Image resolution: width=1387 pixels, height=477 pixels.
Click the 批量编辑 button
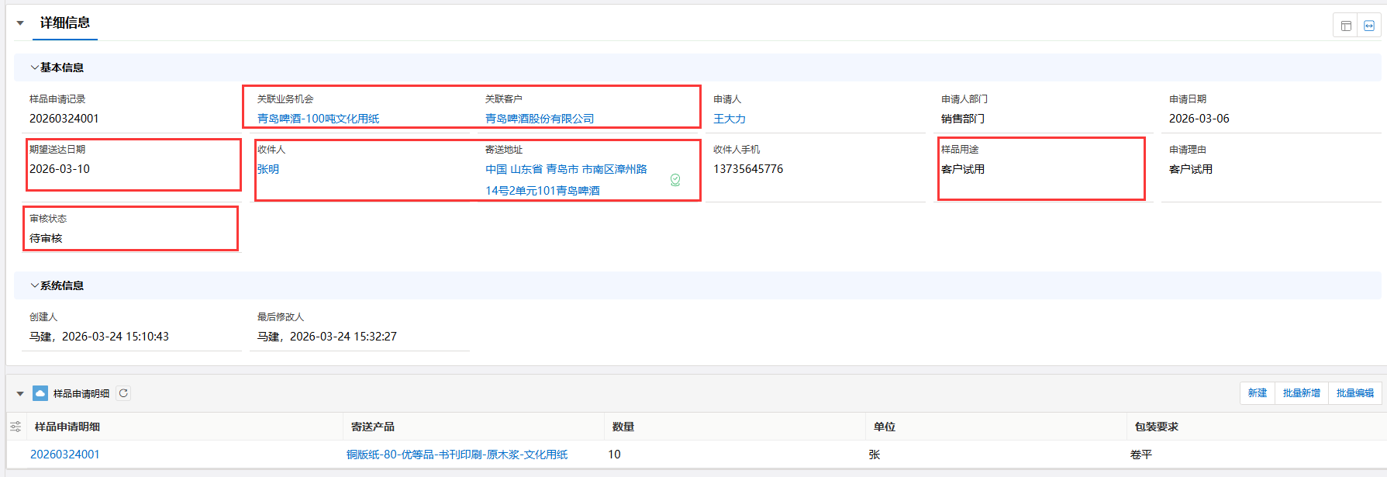point(1354,393)
